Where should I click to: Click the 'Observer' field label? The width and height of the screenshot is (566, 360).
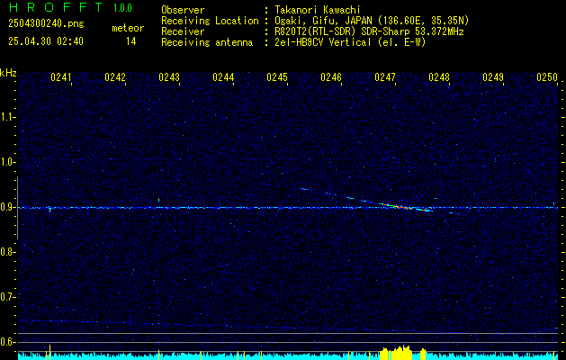183,10
